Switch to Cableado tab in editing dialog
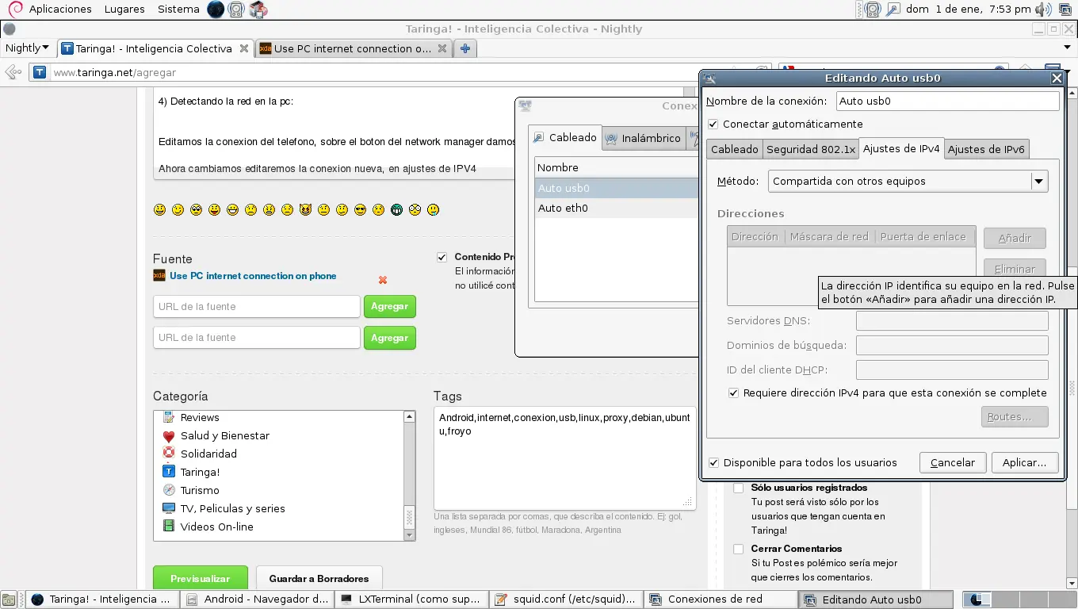The width and height of the screenshot is (1078, 609). 735,149
